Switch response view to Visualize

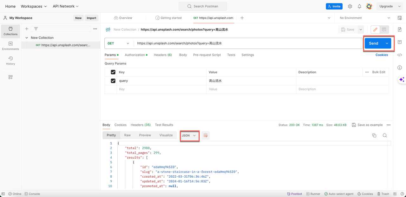click(166, 135)
